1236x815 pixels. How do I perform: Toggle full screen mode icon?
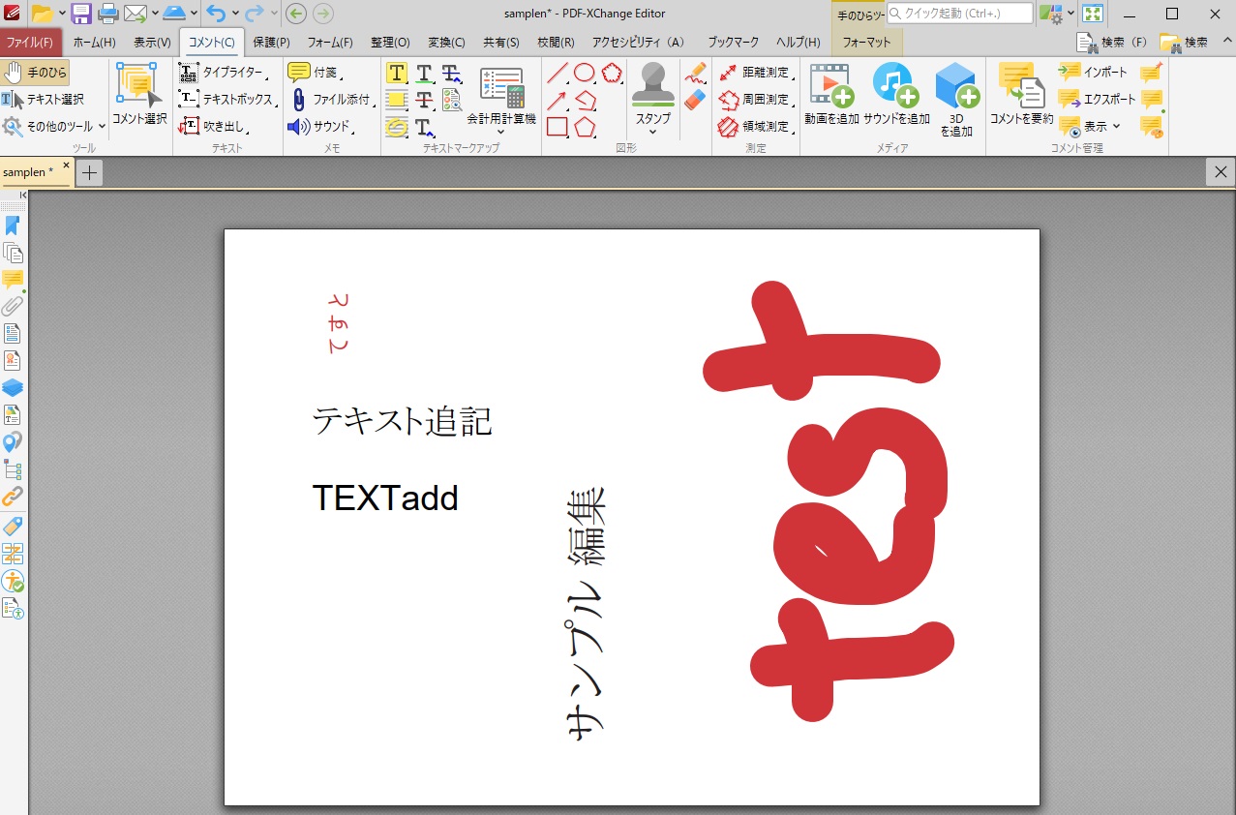[x=1093, y=14]
